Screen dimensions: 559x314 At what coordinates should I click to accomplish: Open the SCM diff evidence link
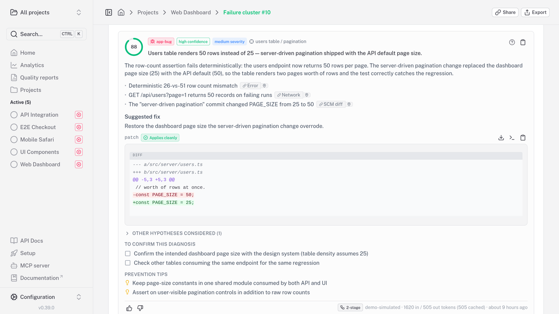331,104
